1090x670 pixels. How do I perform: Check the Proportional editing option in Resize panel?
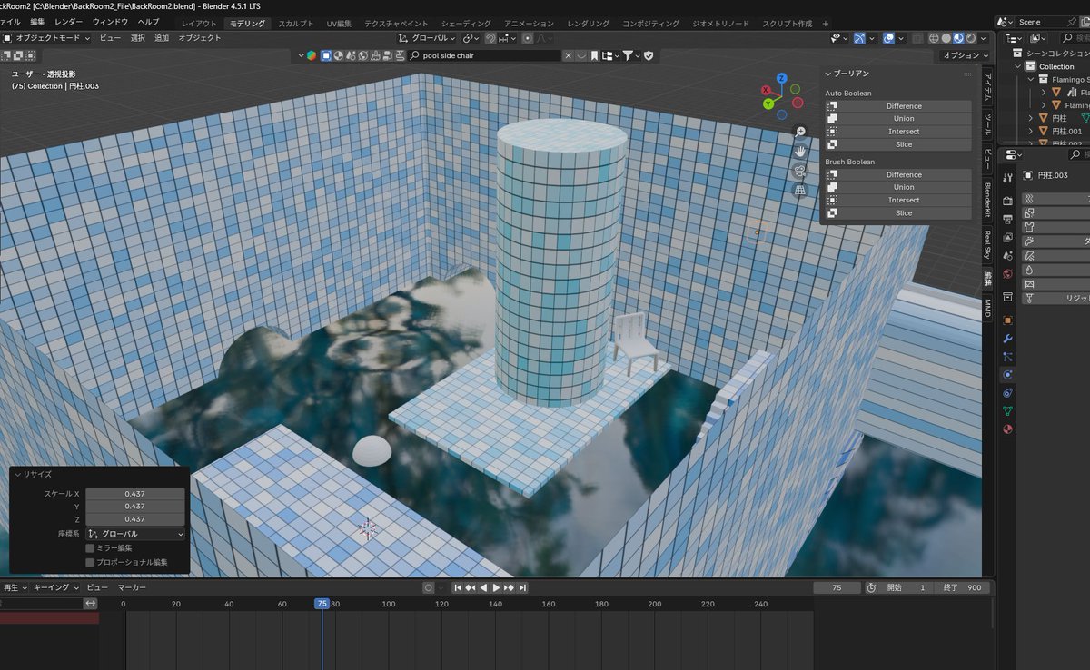click(90, 562)
